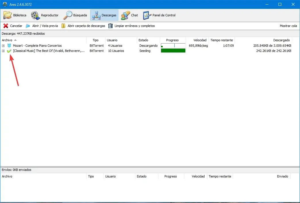Viewport: 300px width, 203px height.
Task: Switch to the Biblioteca tab
Action: 15,15
